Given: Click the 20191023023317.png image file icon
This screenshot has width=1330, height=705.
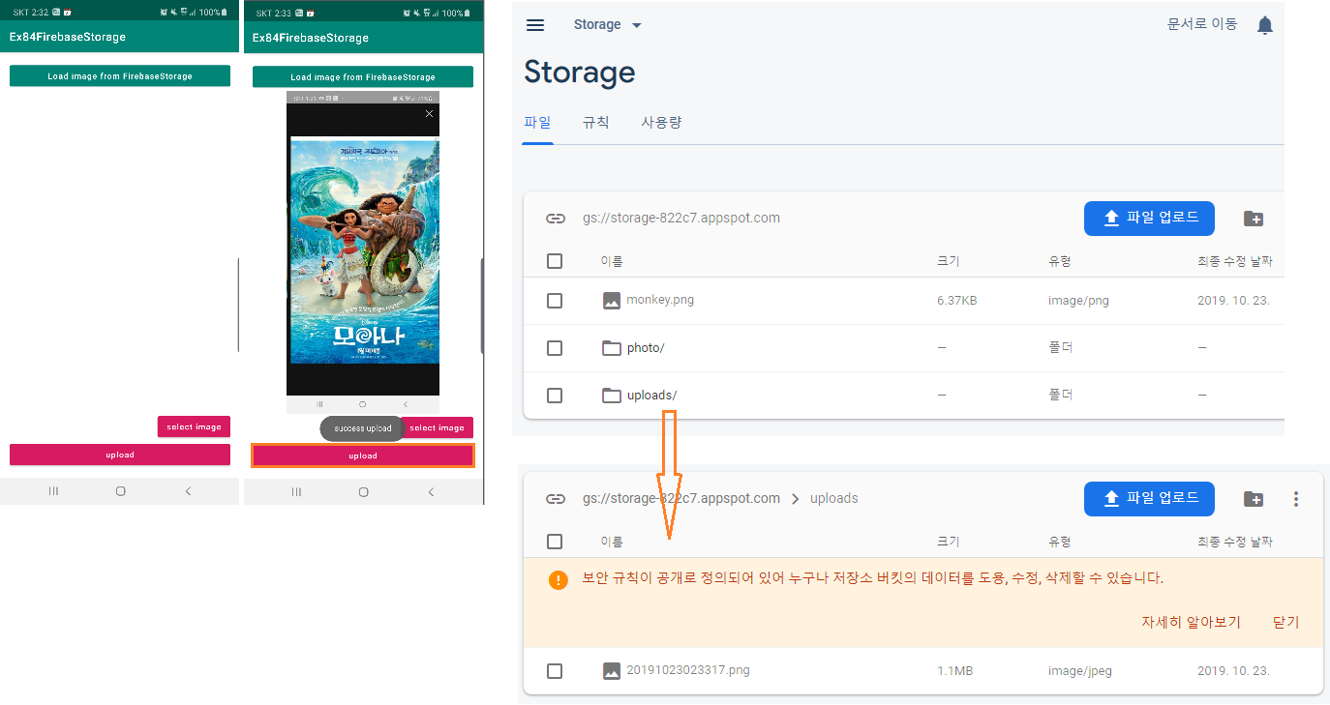Looking at the screenshot, I should [x=612, y=671].
